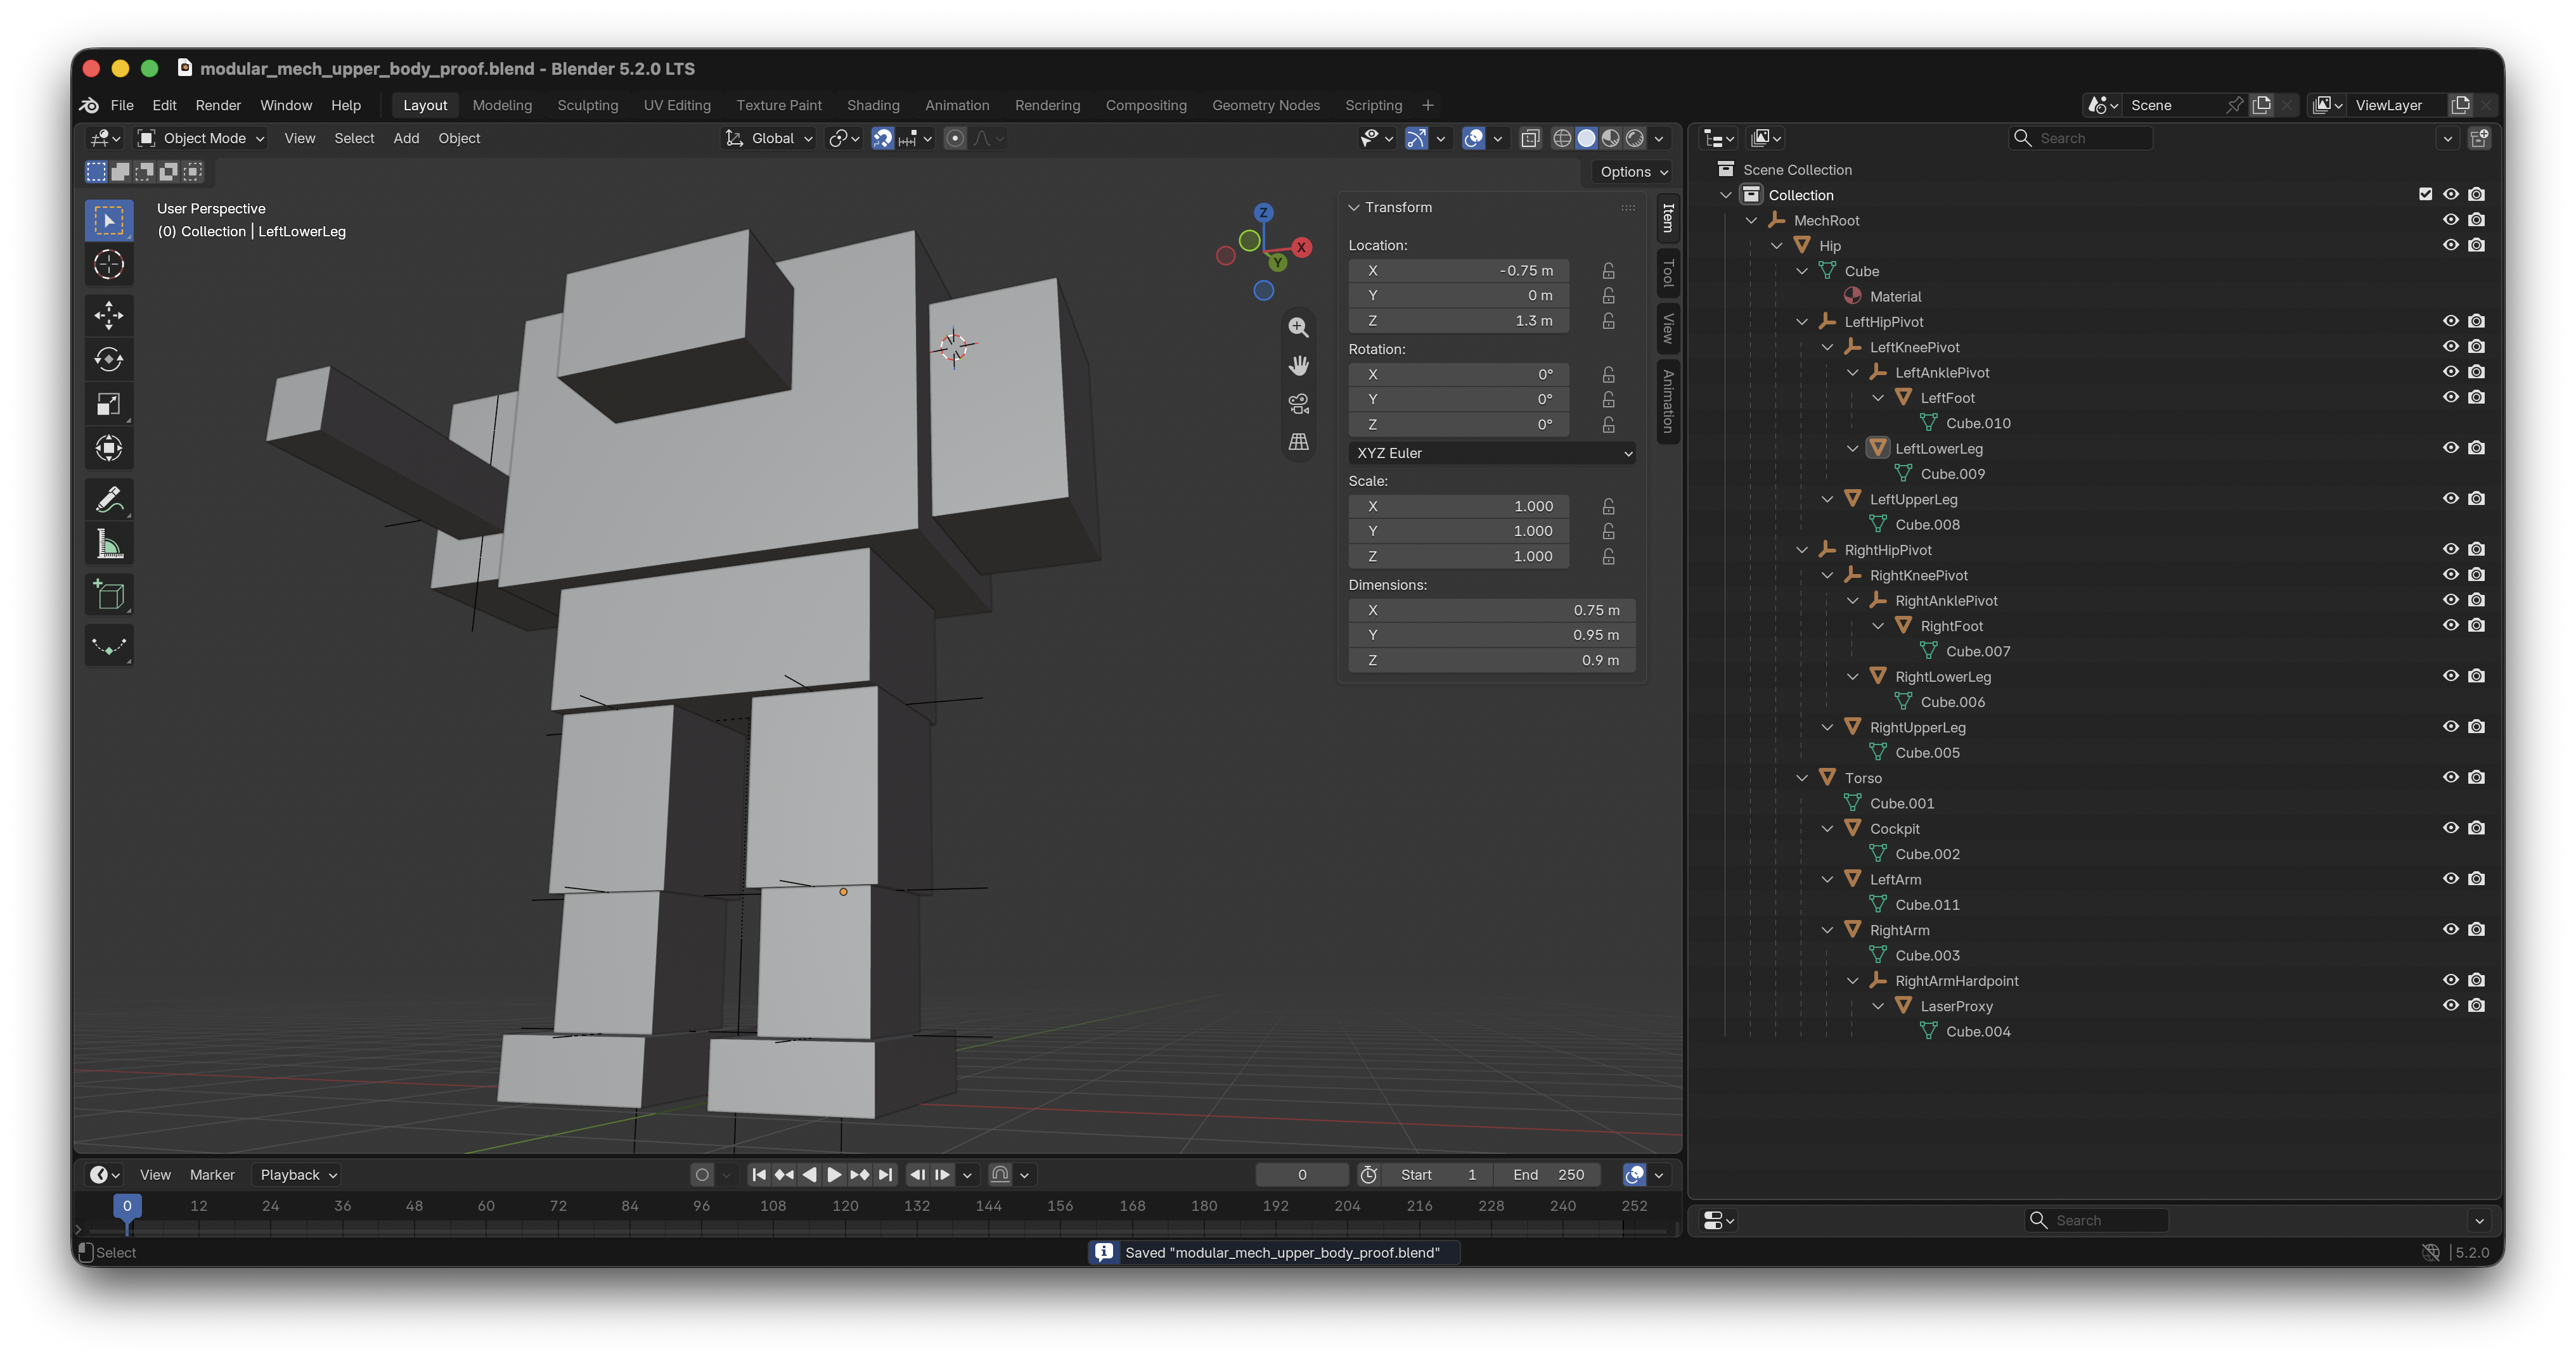The image size is (2576, 1361).
Task: Switch perspective/orthographic with grid icon
Action: click(1298, 442)
